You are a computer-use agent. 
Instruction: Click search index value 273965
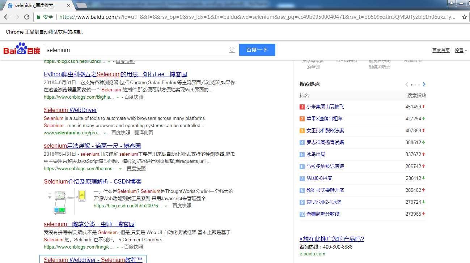pos(413,214)
